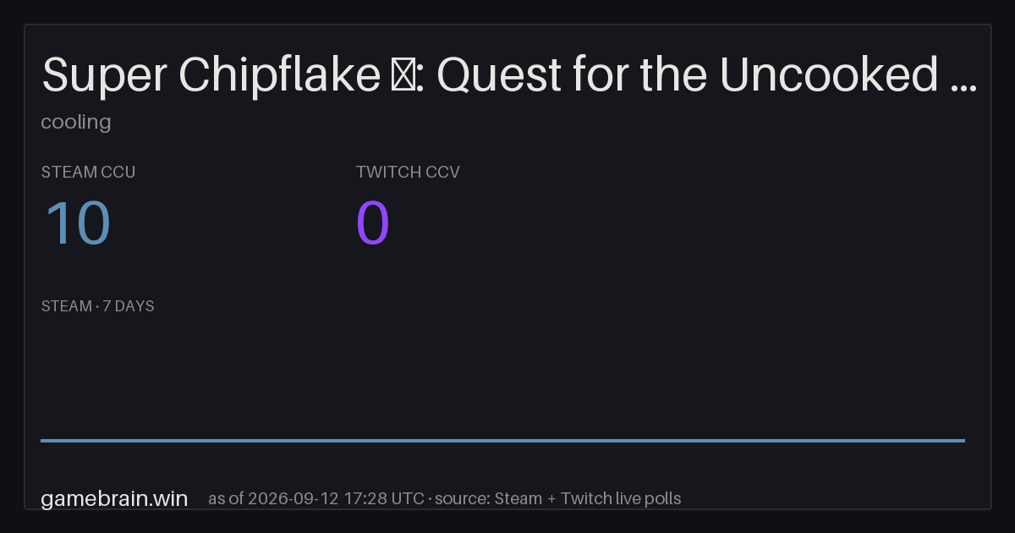Select the purple Twitch CCV number 0
1015x533 pixels.
(373, 224)
